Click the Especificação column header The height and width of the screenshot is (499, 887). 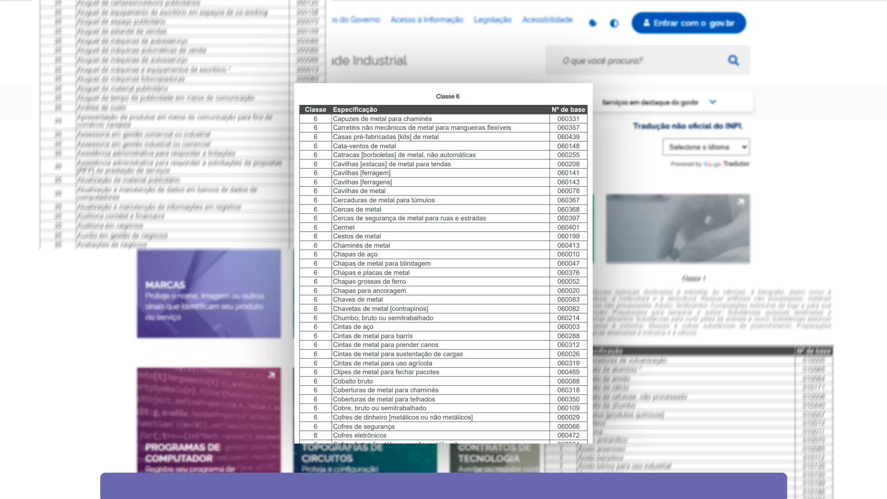point(355,110)
